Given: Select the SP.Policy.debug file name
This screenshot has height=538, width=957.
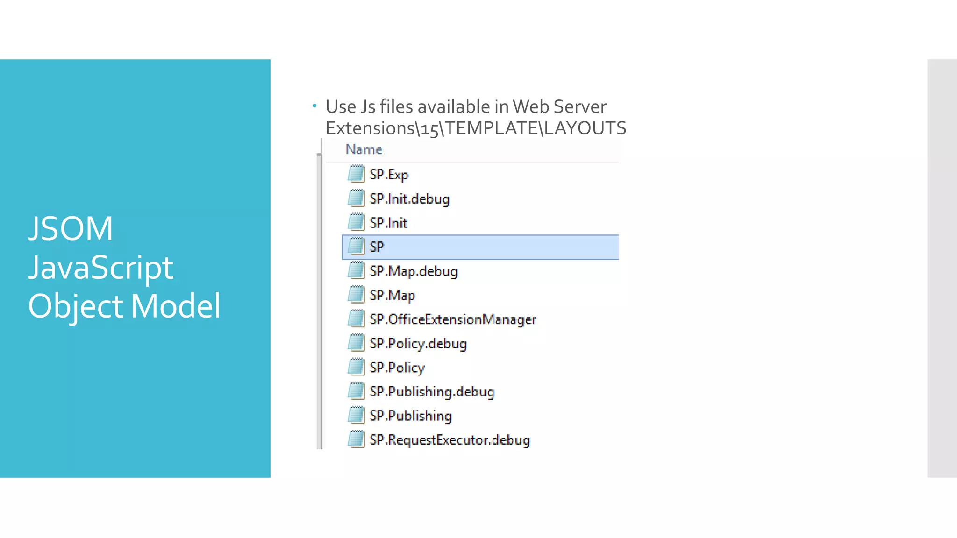Looking at the screenshot, I should click(x=418, y=344).
